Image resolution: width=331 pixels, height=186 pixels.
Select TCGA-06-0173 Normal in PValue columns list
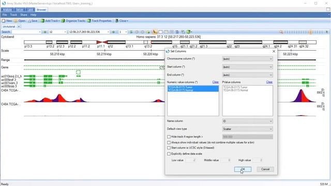(236, 90)
